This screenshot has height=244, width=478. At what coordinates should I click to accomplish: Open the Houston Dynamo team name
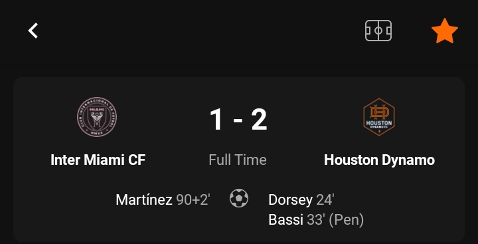click(x=380, y=160)
